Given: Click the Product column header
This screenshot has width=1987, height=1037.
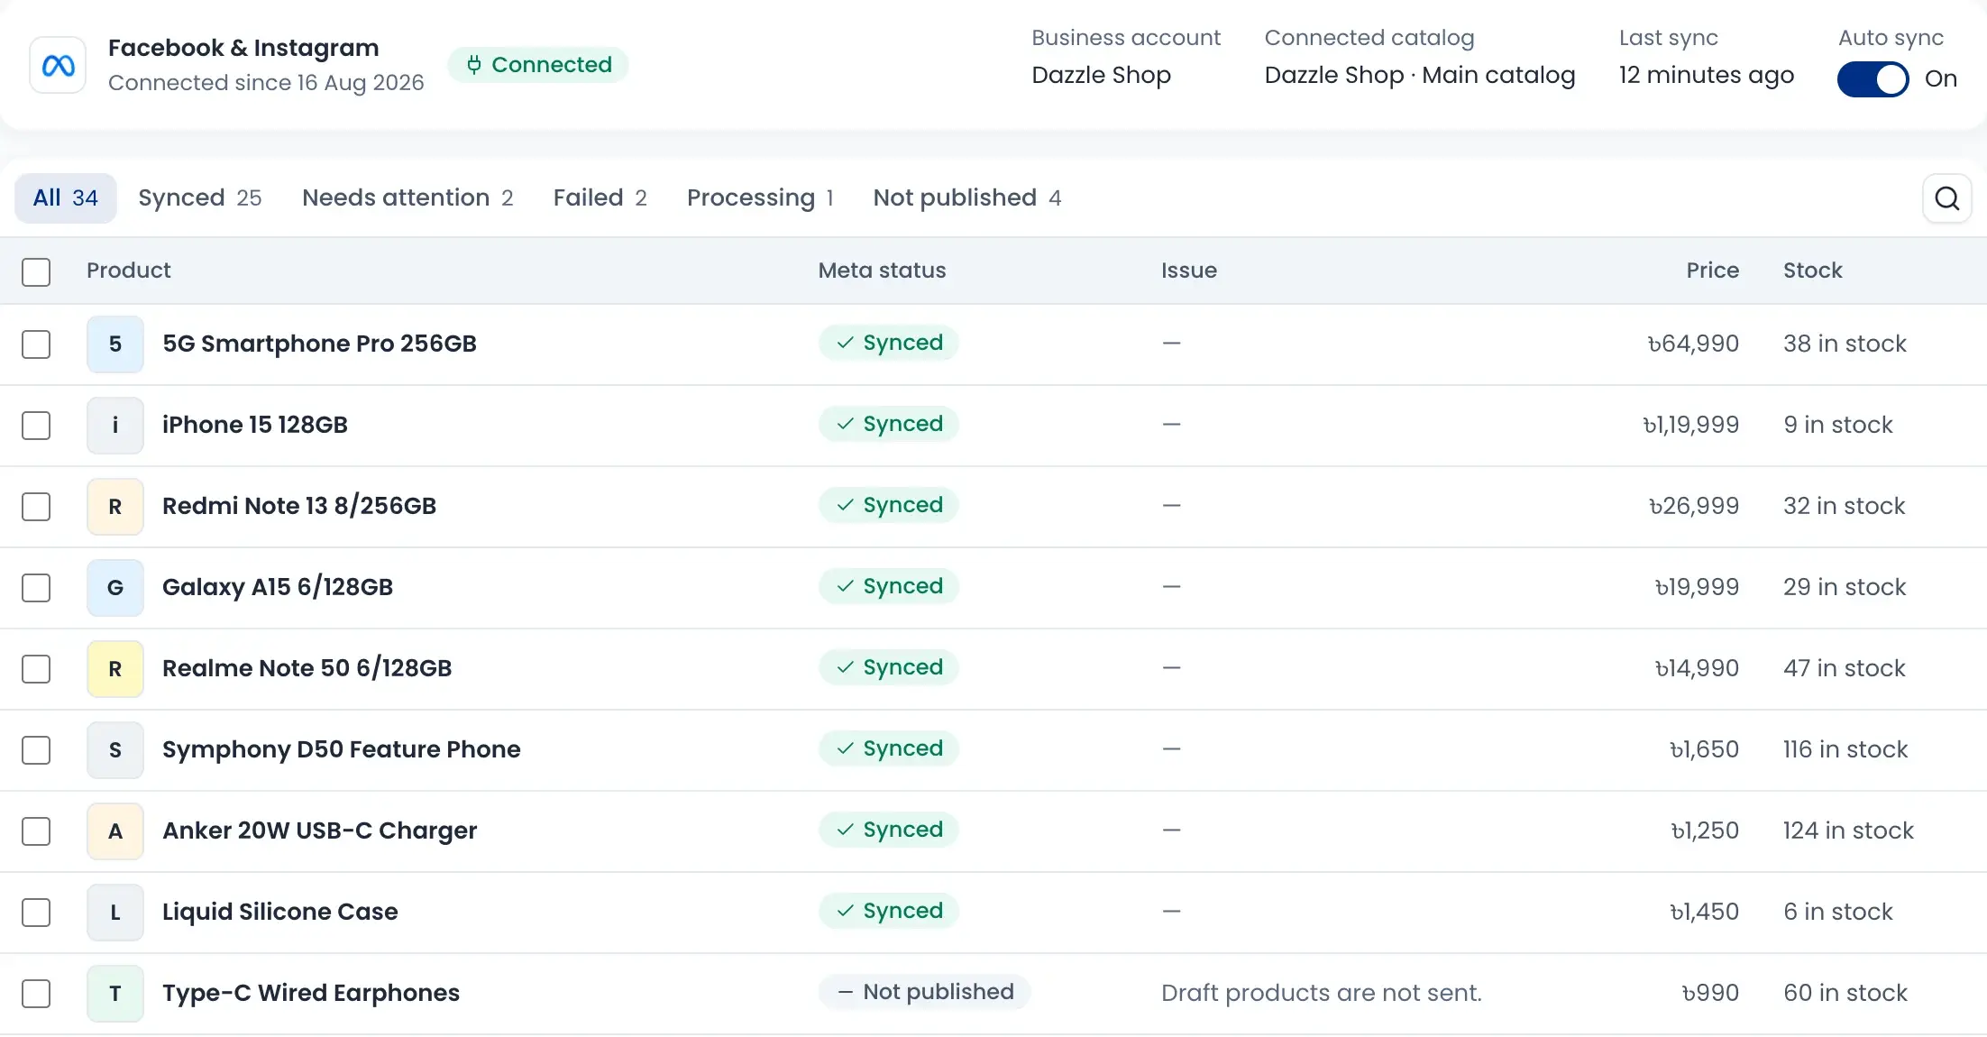Looking at the screenshot, I should [129, 271].
